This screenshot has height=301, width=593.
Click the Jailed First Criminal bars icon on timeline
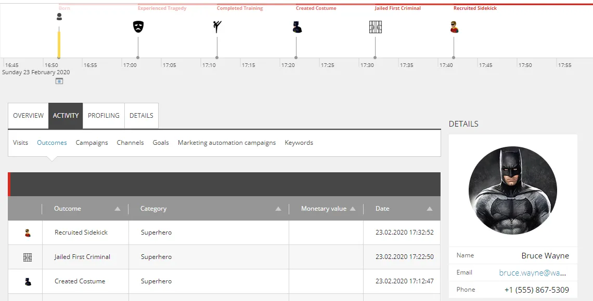coord(376,27)
